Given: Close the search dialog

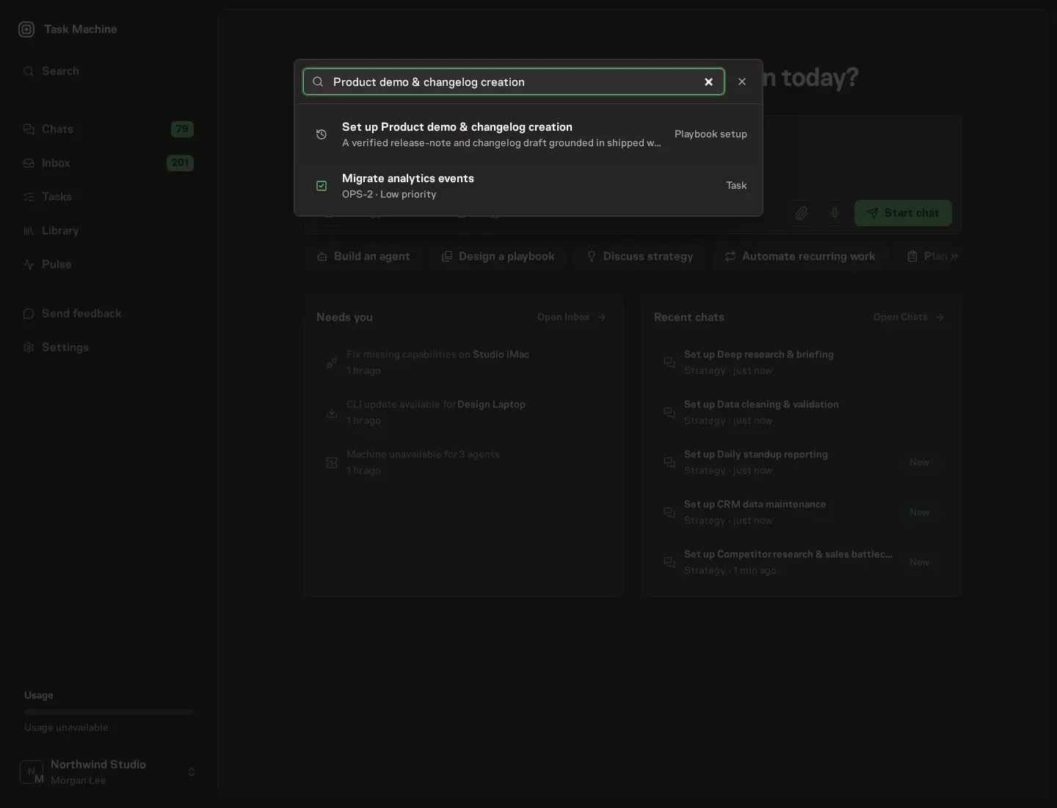Looking at the screenshot, I should pyautogui.click(x=742, y=82).
